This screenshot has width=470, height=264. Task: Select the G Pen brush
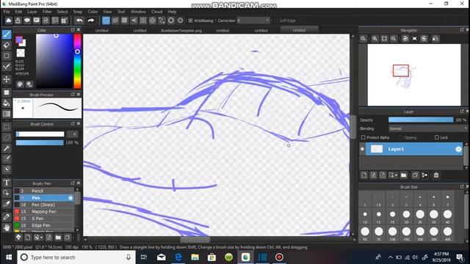[x=44, y=219]
